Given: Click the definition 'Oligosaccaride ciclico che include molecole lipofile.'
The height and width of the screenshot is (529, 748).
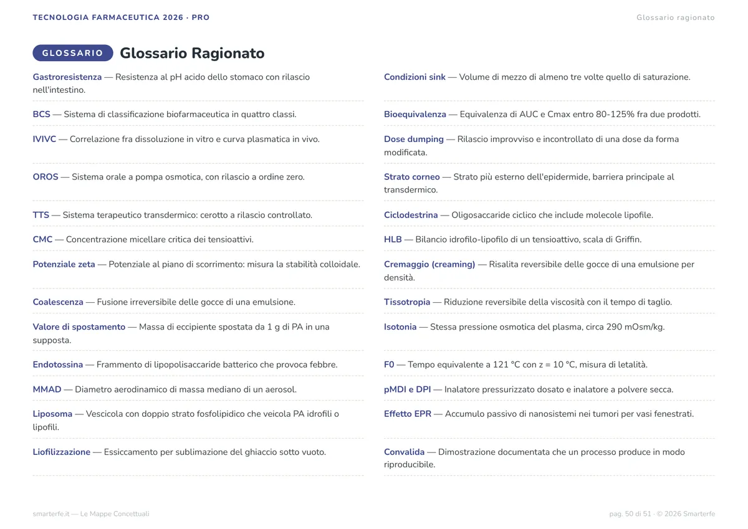Looking at the screenshot, I should pyautogui.click(x=552, y=215).
